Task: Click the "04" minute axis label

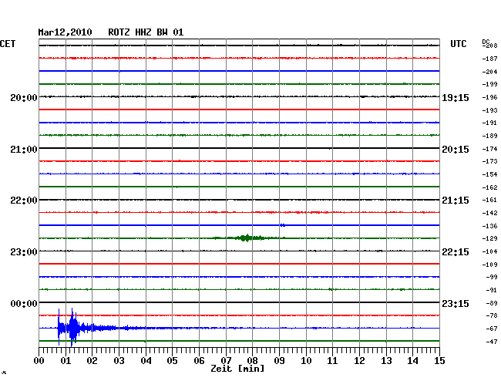Action: tap(146, 361)
